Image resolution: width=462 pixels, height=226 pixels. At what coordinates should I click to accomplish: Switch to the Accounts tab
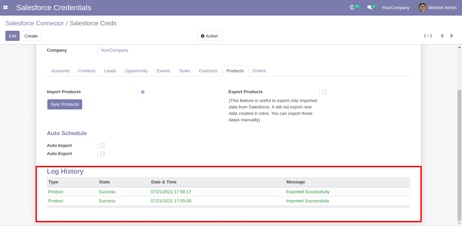click(60, 71)
